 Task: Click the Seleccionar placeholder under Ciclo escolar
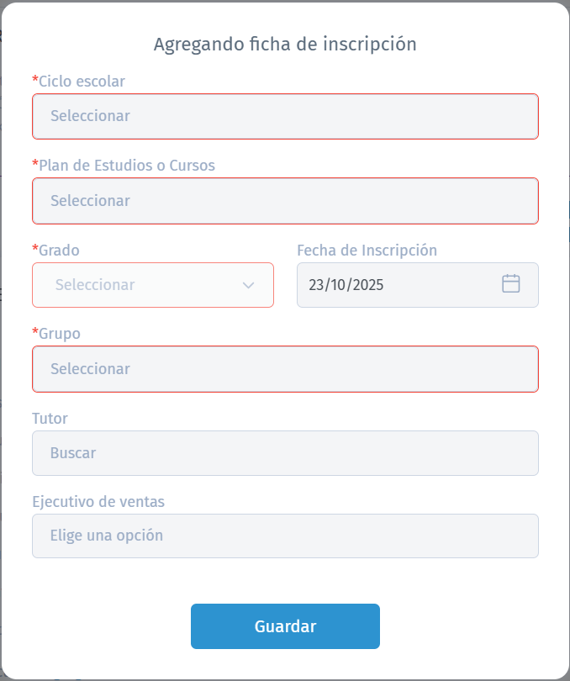90,116
